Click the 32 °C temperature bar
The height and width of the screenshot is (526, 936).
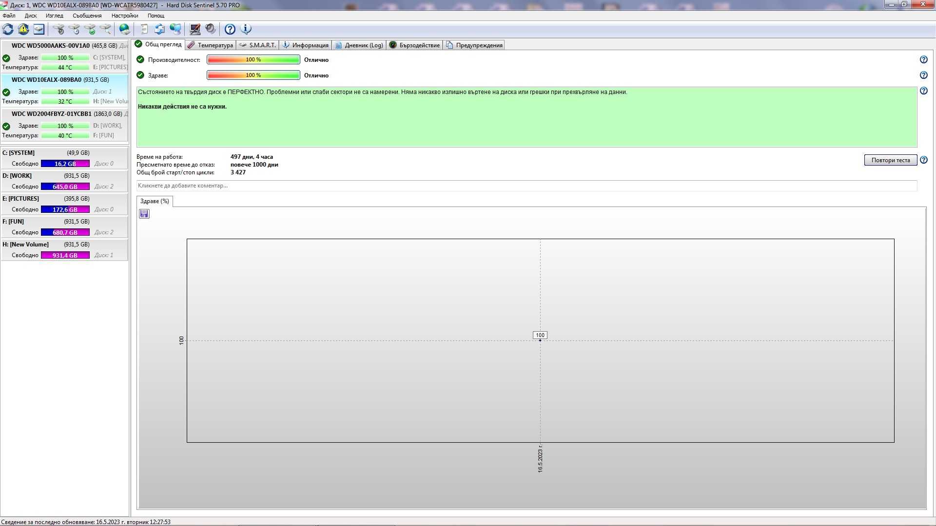click(65, 101)
